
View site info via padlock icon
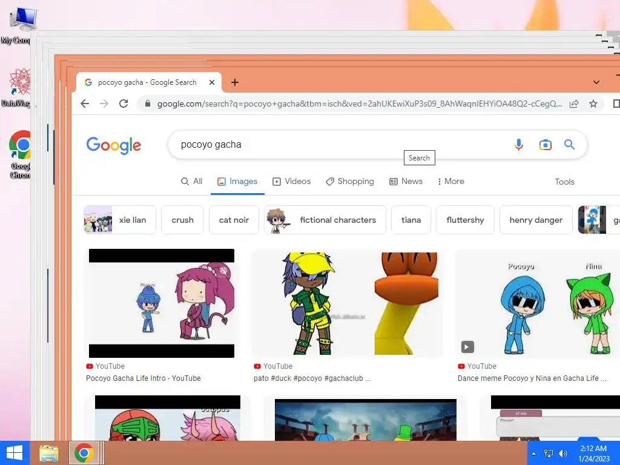(148, 104)
